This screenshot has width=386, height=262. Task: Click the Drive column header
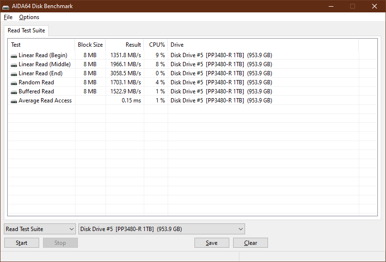pyautogui.click(x=263, y=45)
